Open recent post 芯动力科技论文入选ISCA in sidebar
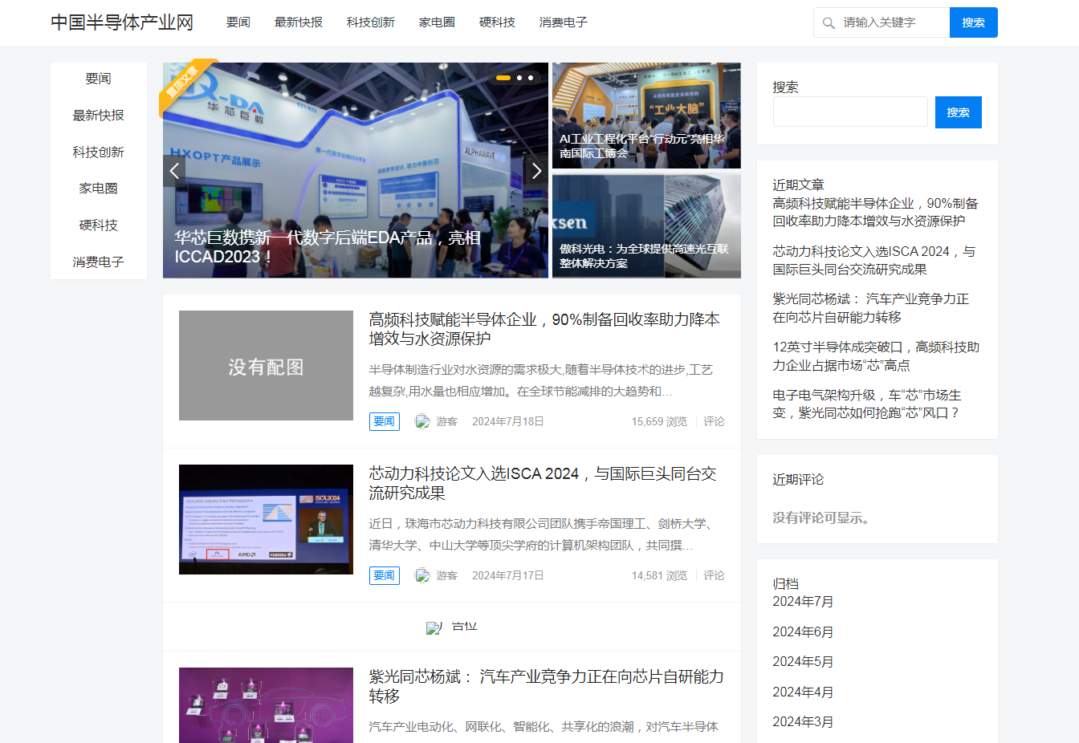The height and width of the screenshot is (743, 1079). (874, 261)
